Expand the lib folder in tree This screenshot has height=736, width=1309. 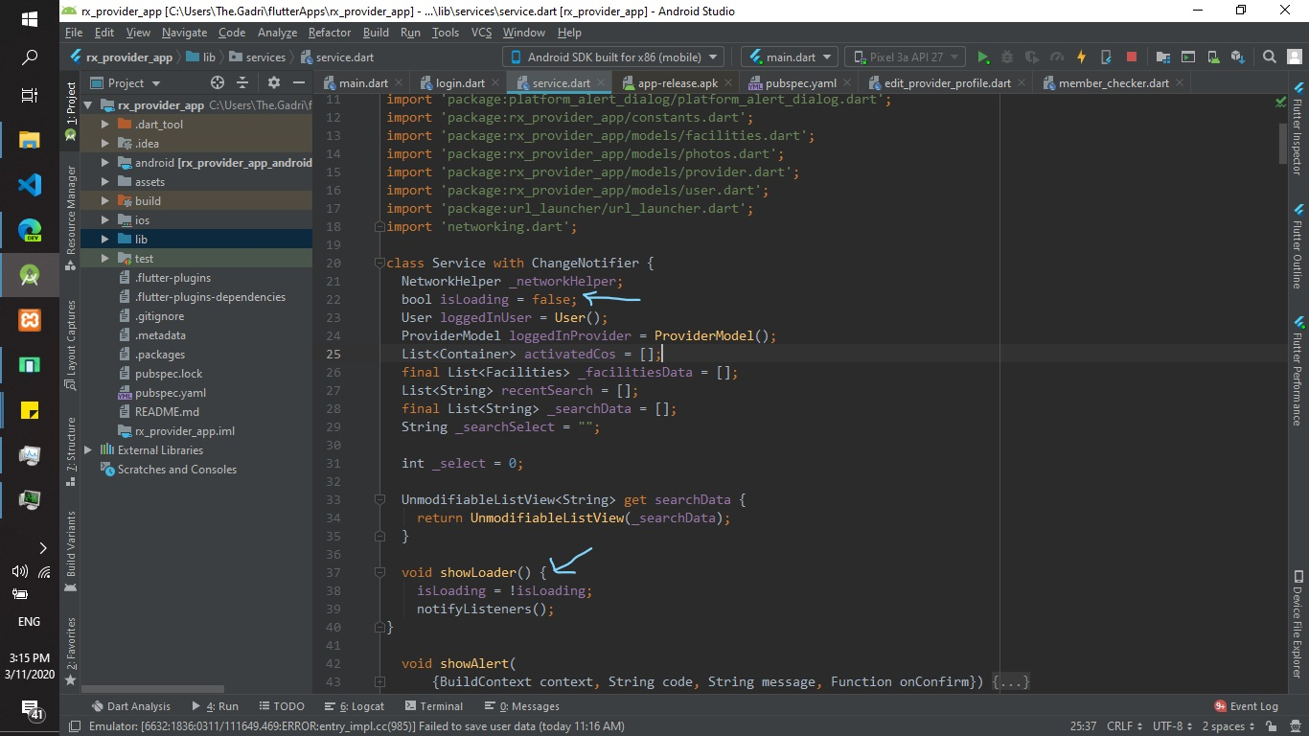pos(106,240)
